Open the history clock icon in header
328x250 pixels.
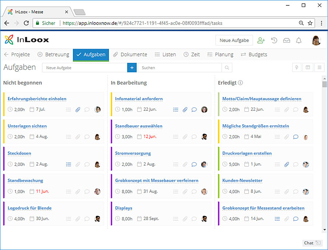[x=274, y=40]
